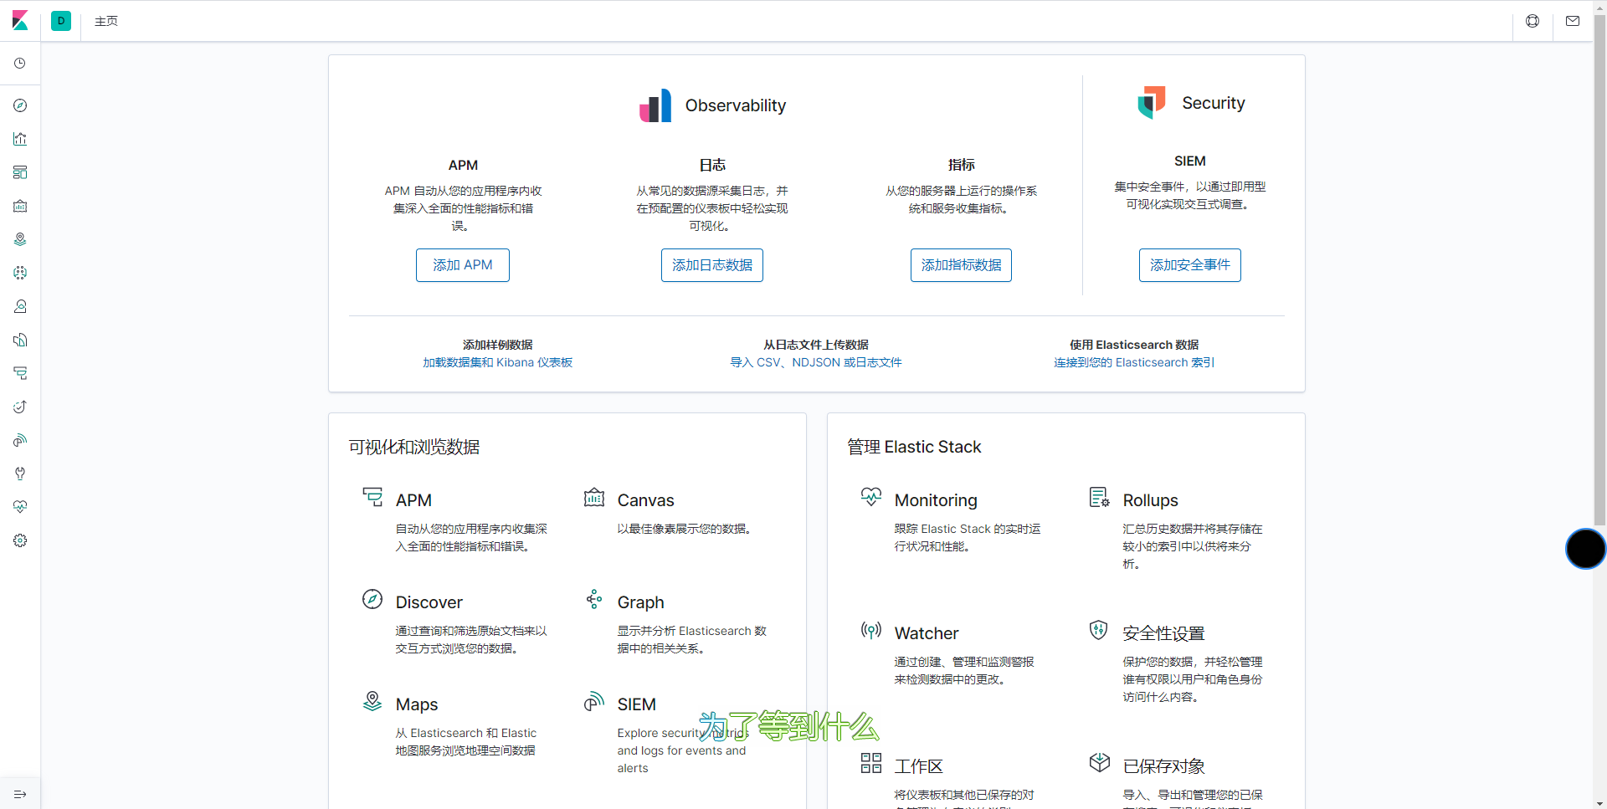Click APM card icon in 可视化和浏览数据 section
The image size is (1607, 809).
(372, 497)
